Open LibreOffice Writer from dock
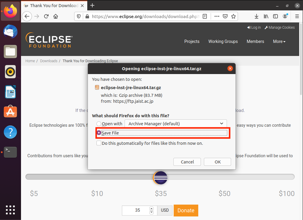Image resolution: width=303 pixels, height=220 pixels. (10, 92)
